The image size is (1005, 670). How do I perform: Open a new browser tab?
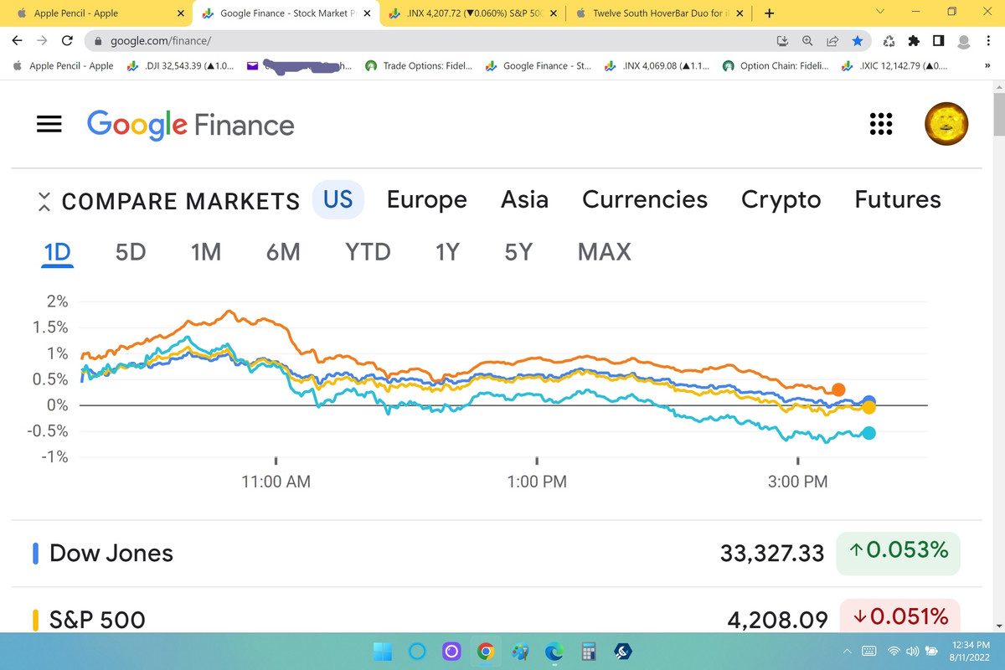(769, 13)
